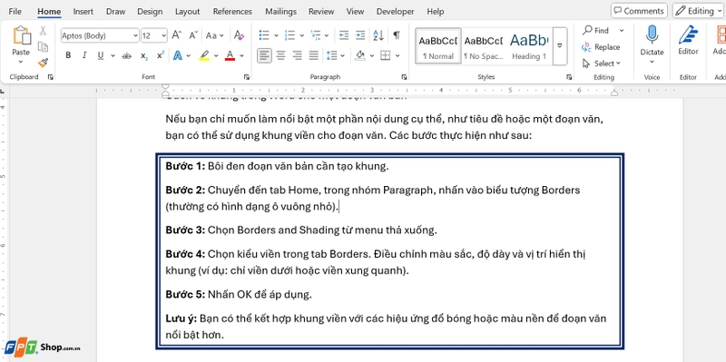Apply superscript formatting

click(161, 56)
